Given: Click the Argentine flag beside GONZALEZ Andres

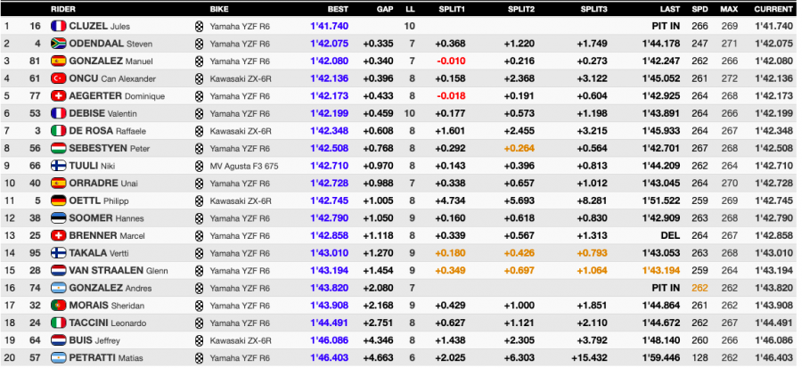Looking at the screenshot, I should click(x=59, y=288).
